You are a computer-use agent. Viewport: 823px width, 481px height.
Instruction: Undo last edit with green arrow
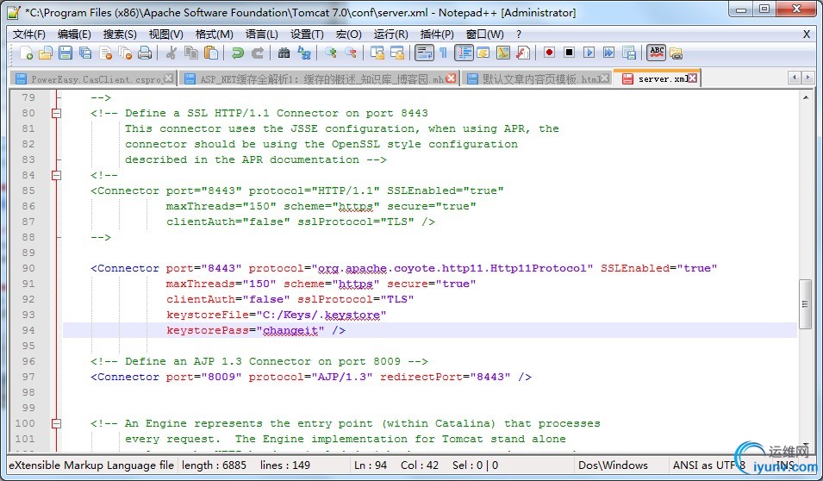tap(238, 53)
